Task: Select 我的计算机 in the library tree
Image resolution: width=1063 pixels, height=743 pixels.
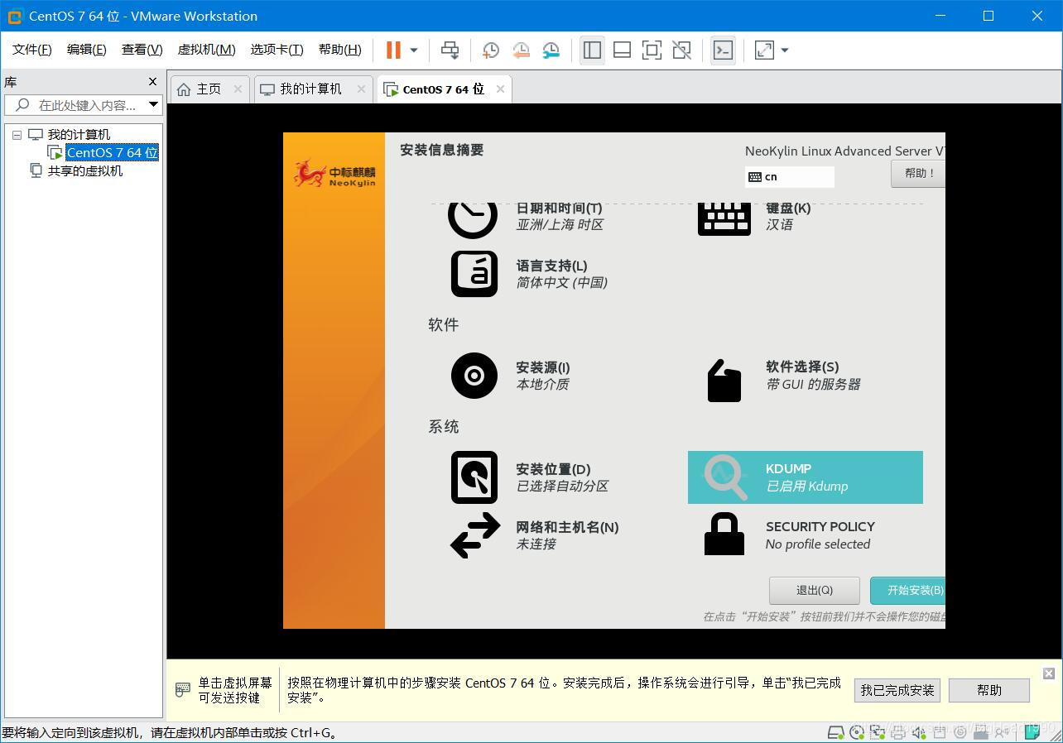Action: [x=79, y=135]
